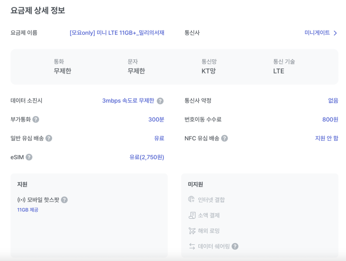Click the 부가통화 help icon
Screen dimensions: 346x261
click(x=36, y=119)
